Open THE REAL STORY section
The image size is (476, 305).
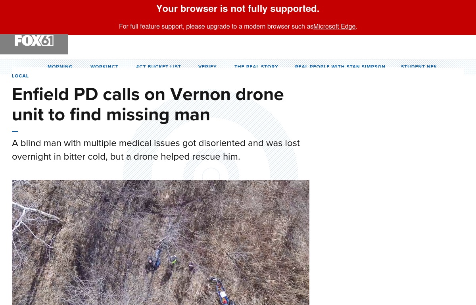tap(256, 66)
